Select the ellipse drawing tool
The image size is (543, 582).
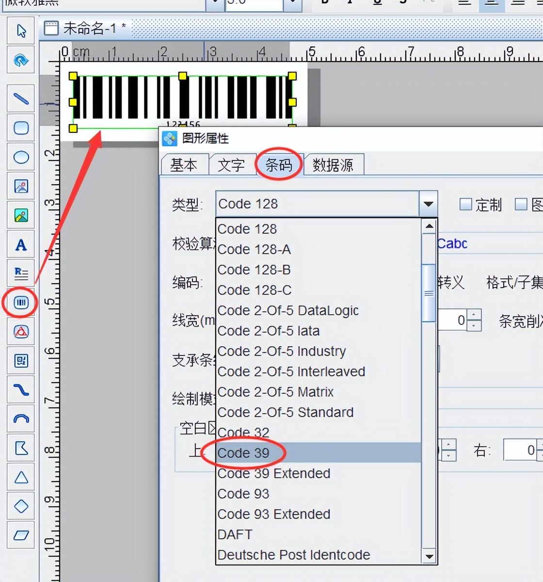tap(20, 157)
